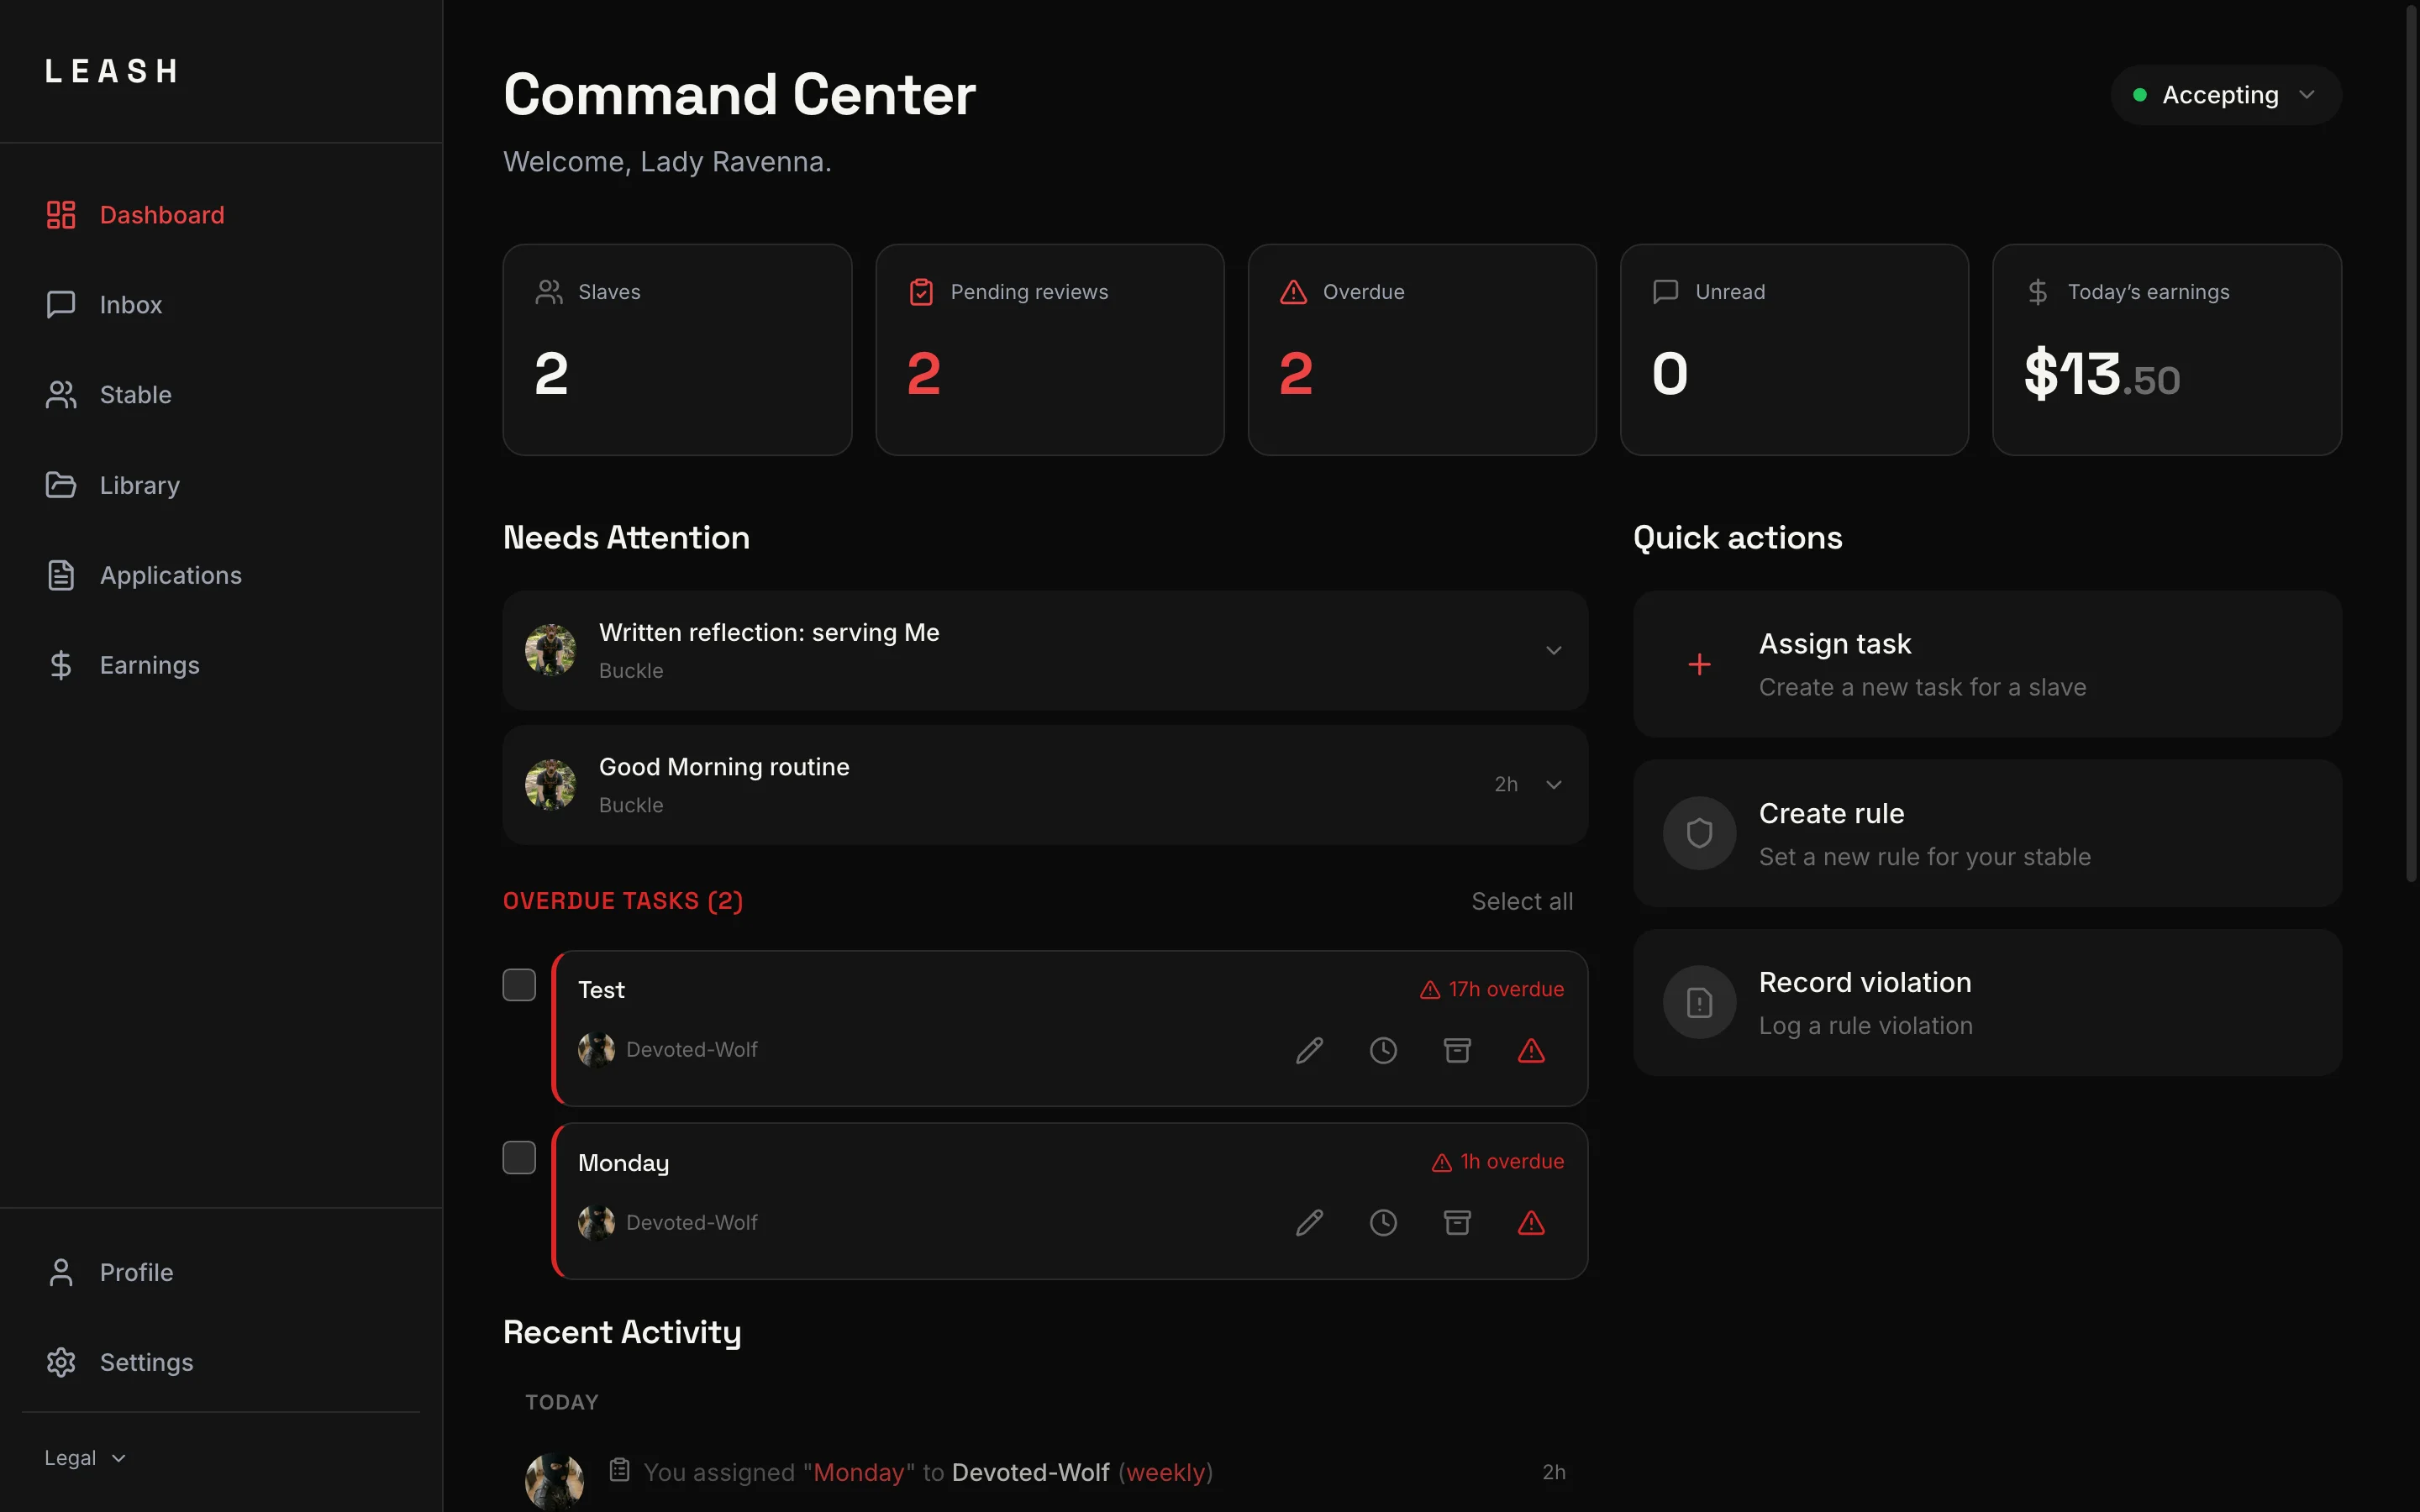
Task: Click the archive box icon on Test task
Action: tap(1457, 1050)
